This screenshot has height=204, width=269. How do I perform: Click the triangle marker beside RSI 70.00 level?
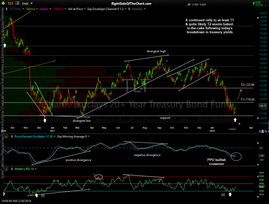(258, 176)
